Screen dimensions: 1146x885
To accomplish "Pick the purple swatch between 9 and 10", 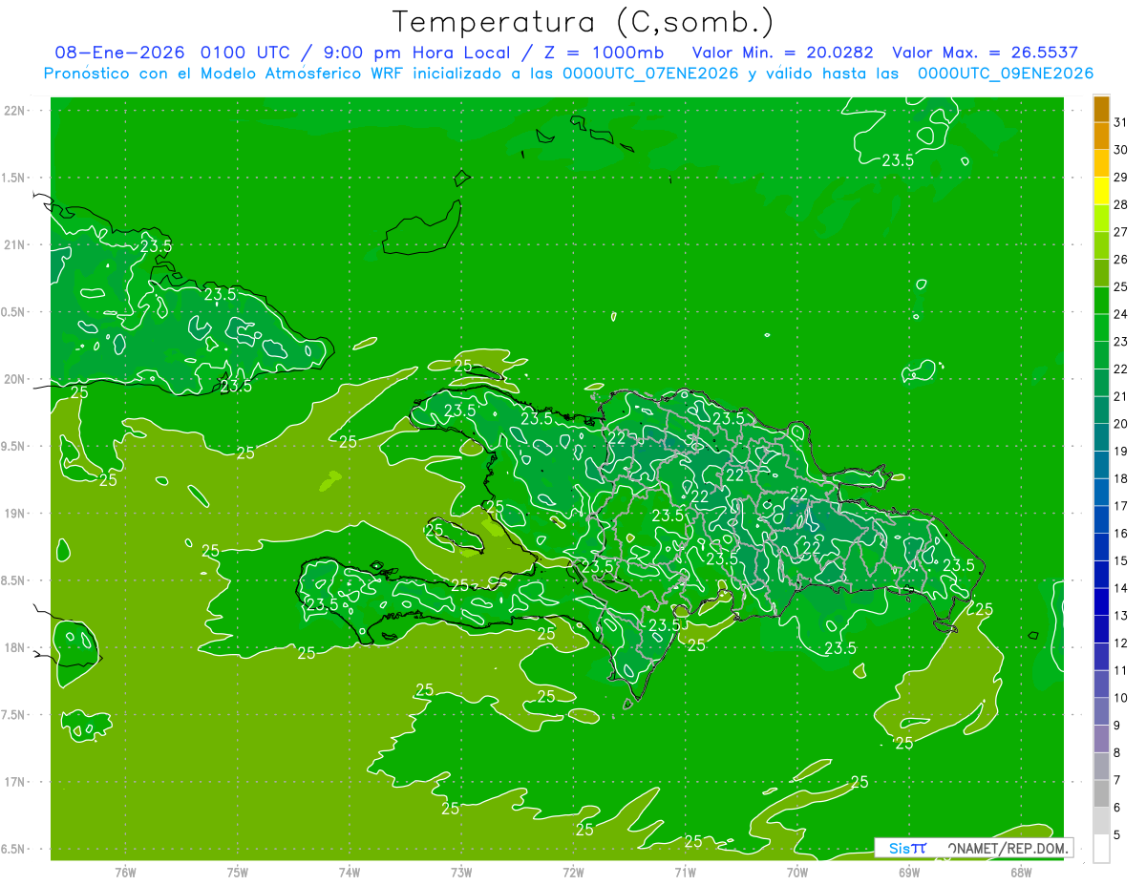I will 1101,711.
